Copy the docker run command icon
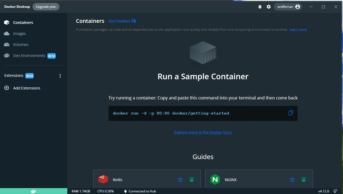The image size is (343, 194). (290, 113)
